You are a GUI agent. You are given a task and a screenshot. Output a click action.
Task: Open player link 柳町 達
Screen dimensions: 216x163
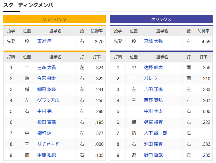(x=44, y=133)
